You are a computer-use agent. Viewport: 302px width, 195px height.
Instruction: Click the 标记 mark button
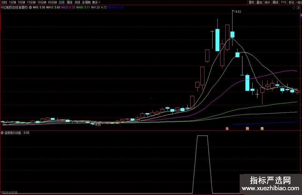coord(291,2)
